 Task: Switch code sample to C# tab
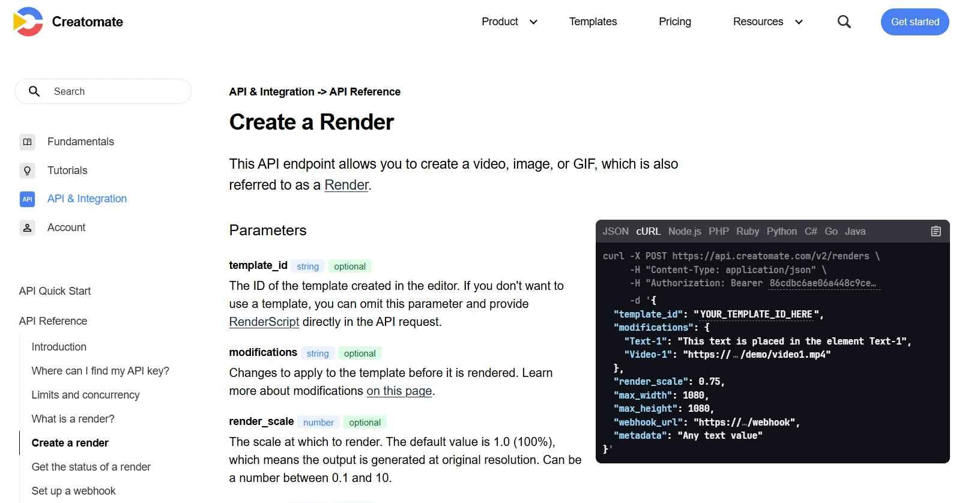(x=811, y=231)
